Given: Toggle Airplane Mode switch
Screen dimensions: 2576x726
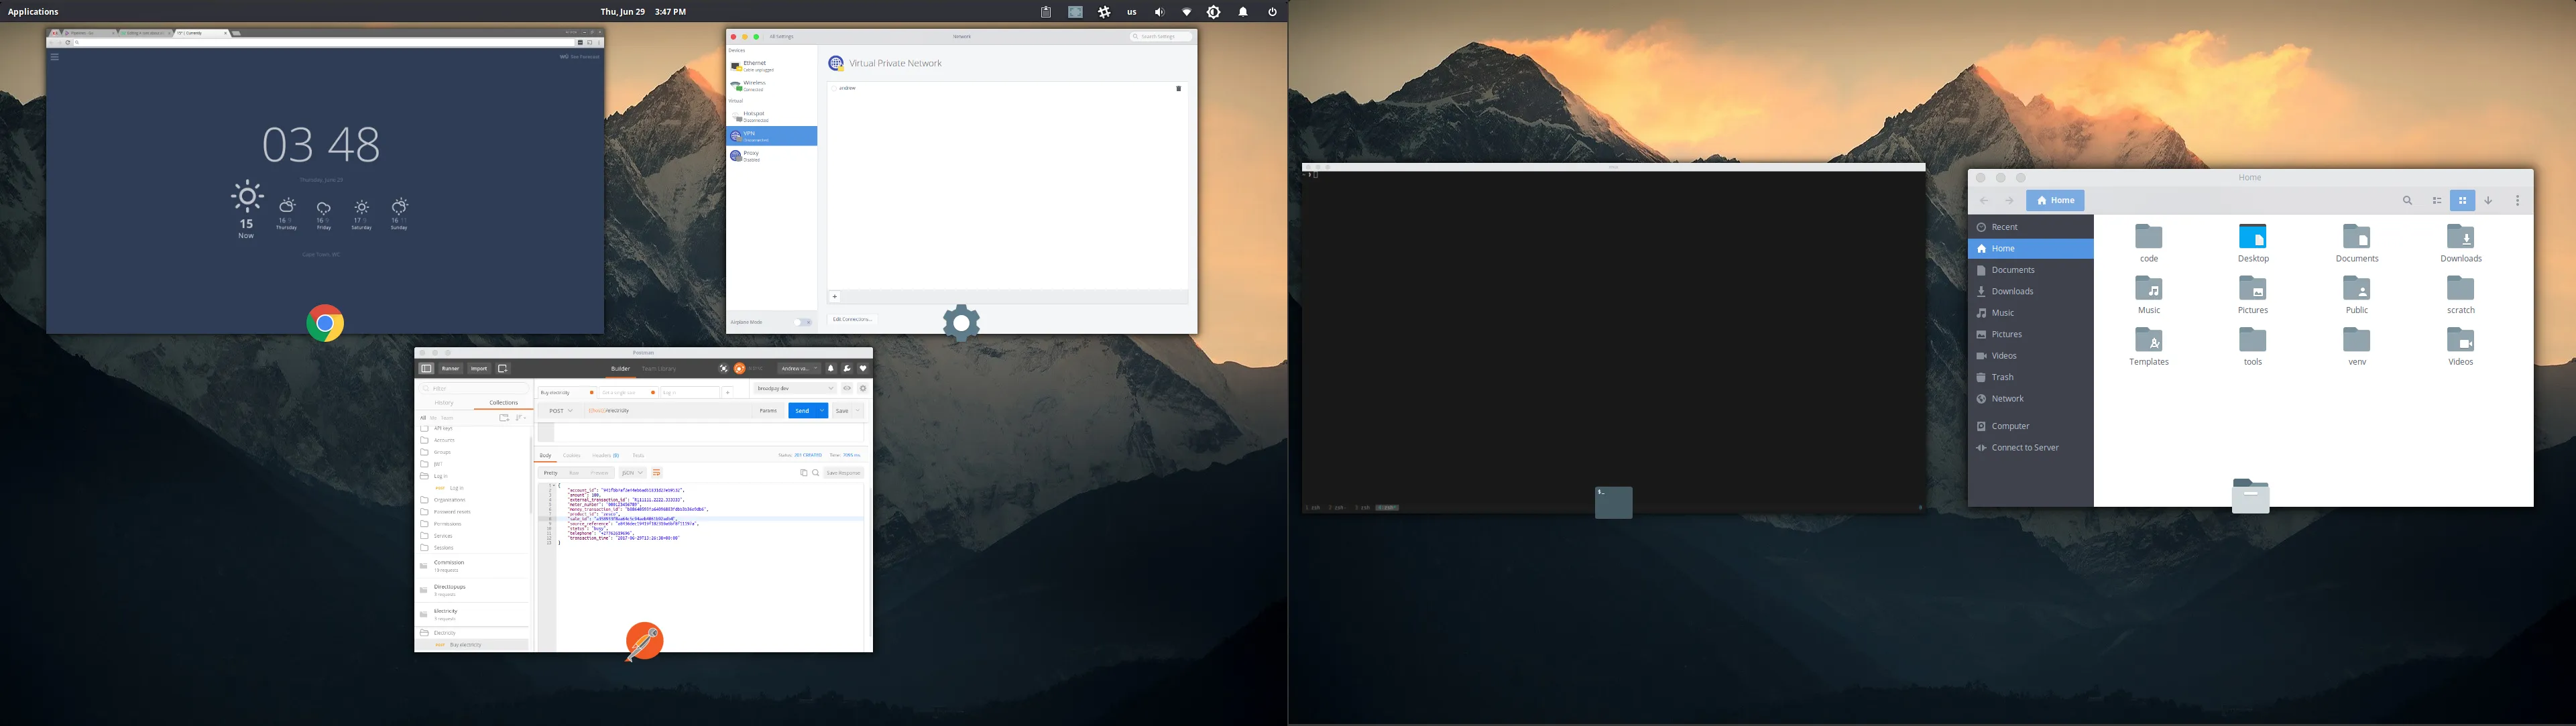Looking at the screenshot, I should point(803,322).
